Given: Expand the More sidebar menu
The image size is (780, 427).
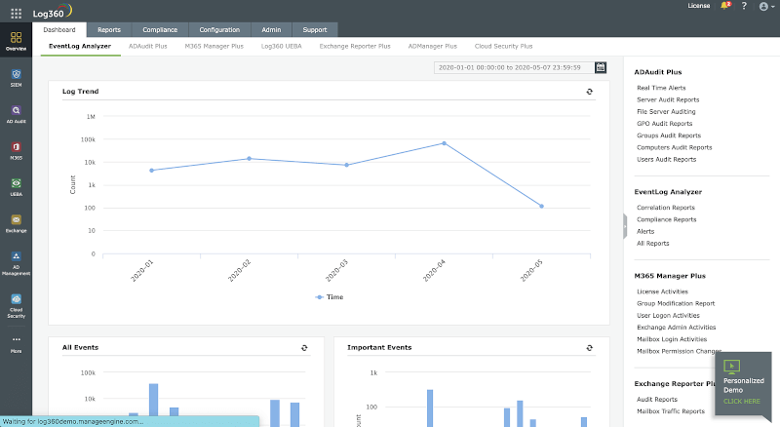Looking at the screenshot, I should click(x=16, y=343).
